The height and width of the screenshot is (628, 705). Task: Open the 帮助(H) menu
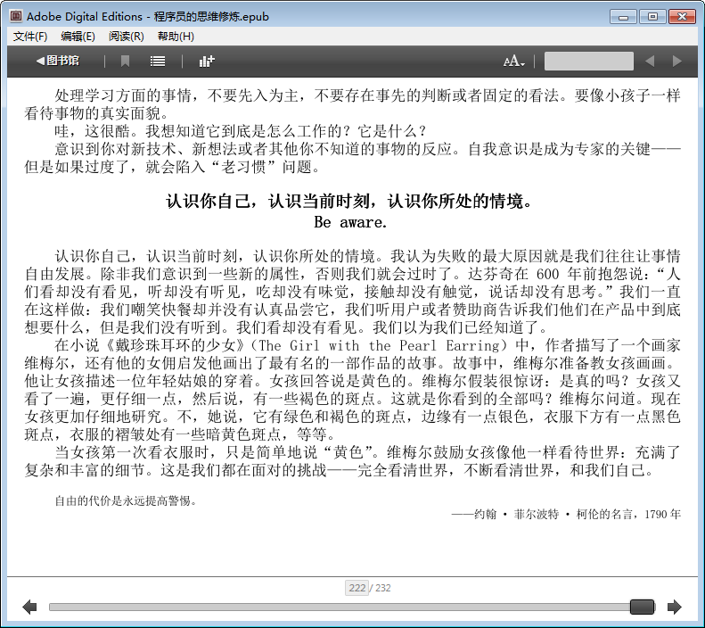coord(175,37)
